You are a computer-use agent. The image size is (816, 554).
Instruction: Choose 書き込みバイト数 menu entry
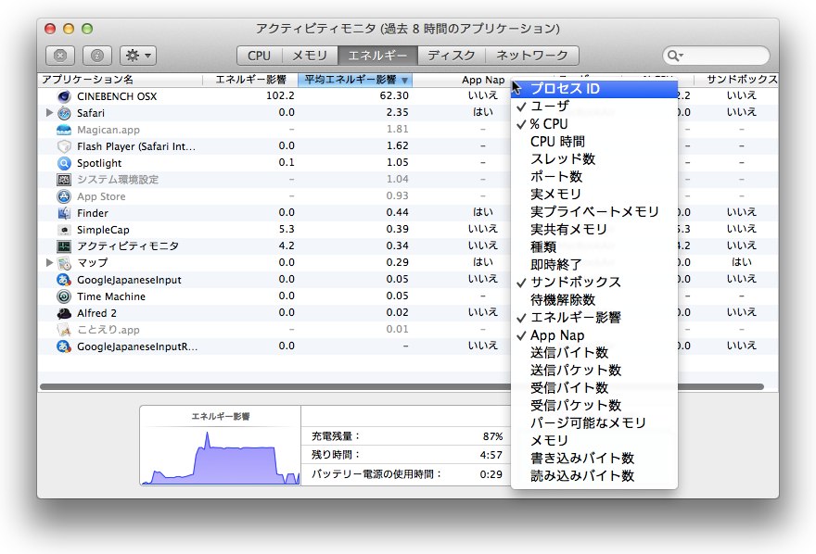pyautogui.click(x=594, y=459)
